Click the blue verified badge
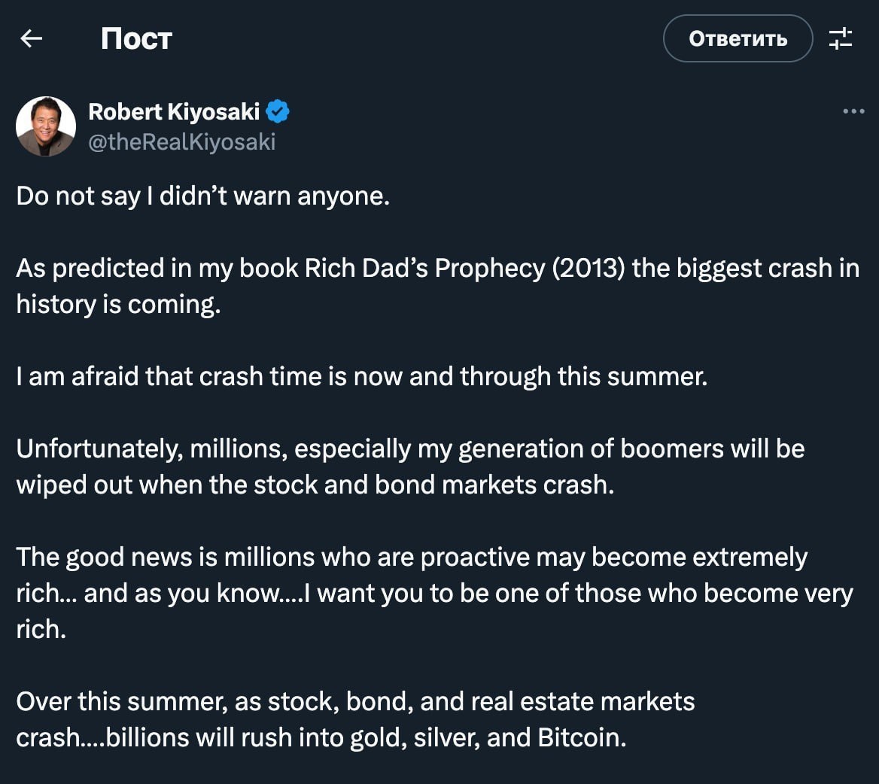879x784 pixels. click(x=278, y=112)
